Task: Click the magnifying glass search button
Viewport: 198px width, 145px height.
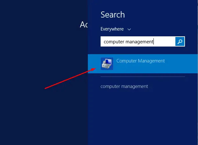Action: (x=180, y=41)
